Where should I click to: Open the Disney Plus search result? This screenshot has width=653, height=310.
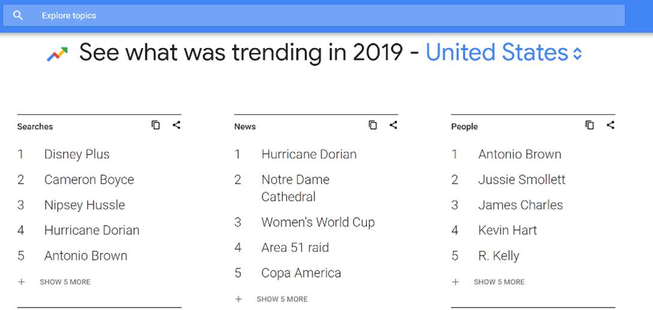pyautogui.click(x=77, y=154)
